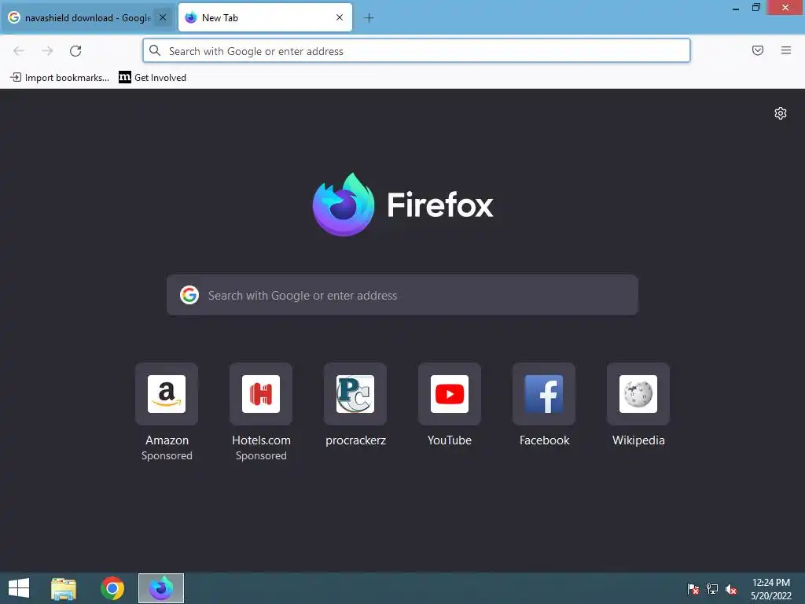Click the Google logo in search box
The height and width of the screenshot is (604, 805).
pos(189,295)
